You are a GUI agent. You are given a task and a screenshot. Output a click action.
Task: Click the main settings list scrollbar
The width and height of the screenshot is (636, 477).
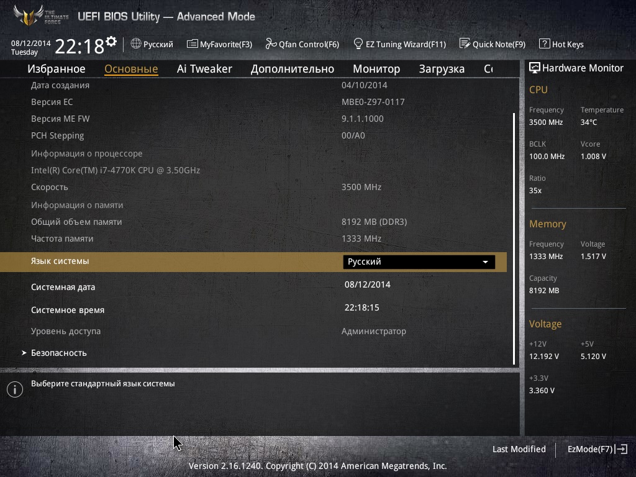click(x=514, y=238)
